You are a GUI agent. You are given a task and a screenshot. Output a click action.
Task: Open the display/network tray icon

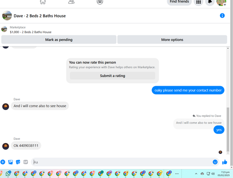click(x=208, y=174)
